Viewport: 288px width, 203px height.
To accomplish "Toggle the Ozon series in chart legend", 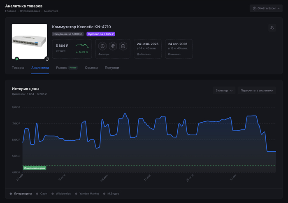I will click(x=42, y=194).
